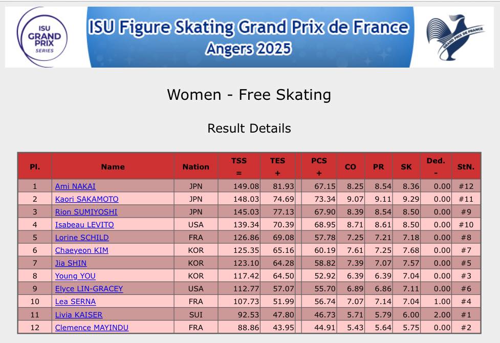Open Lea SERNA's profile link
Image resolution: width=500 pixels, height=343 pixels.
coord(75,302)
